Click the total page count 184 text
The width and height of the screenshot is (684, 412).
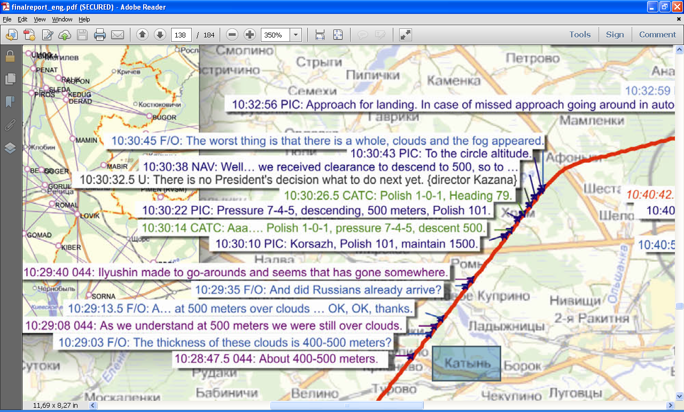(x=209, y=35)
